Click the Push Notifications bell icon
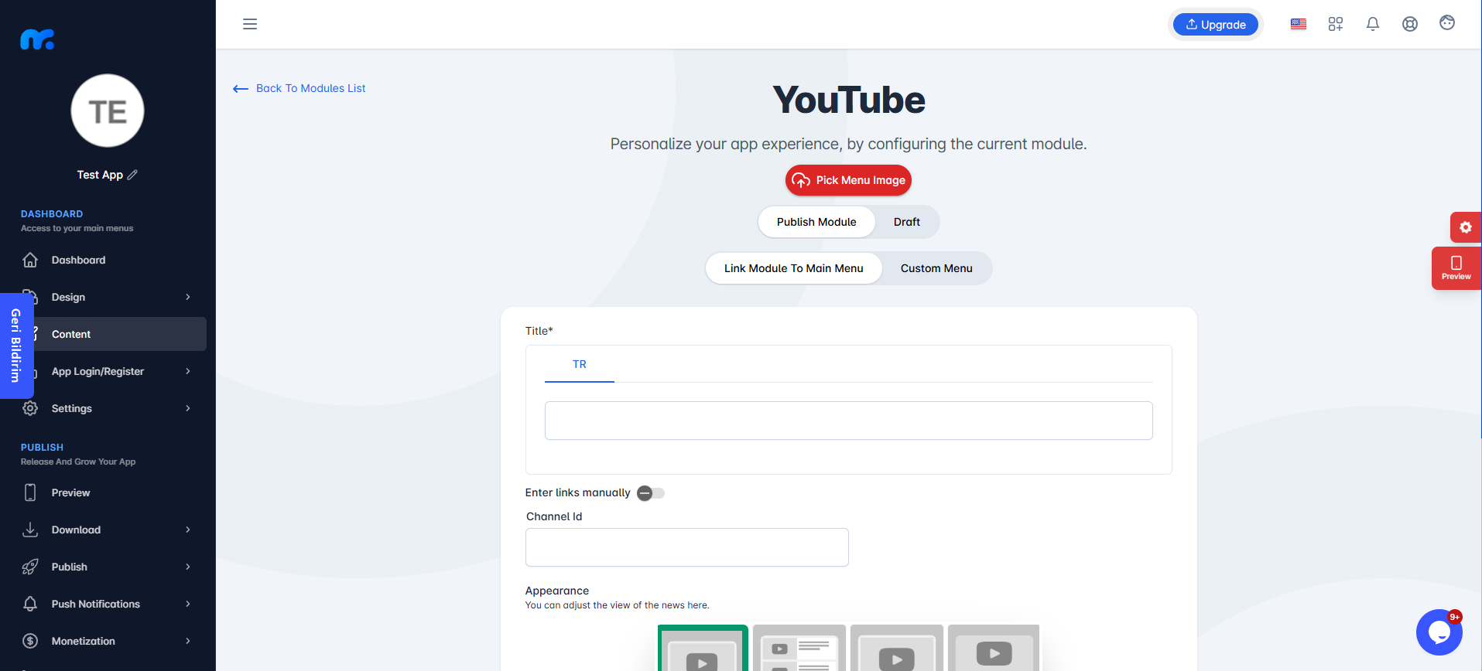This screenshot has width=1482, height=671. (30, 604)
